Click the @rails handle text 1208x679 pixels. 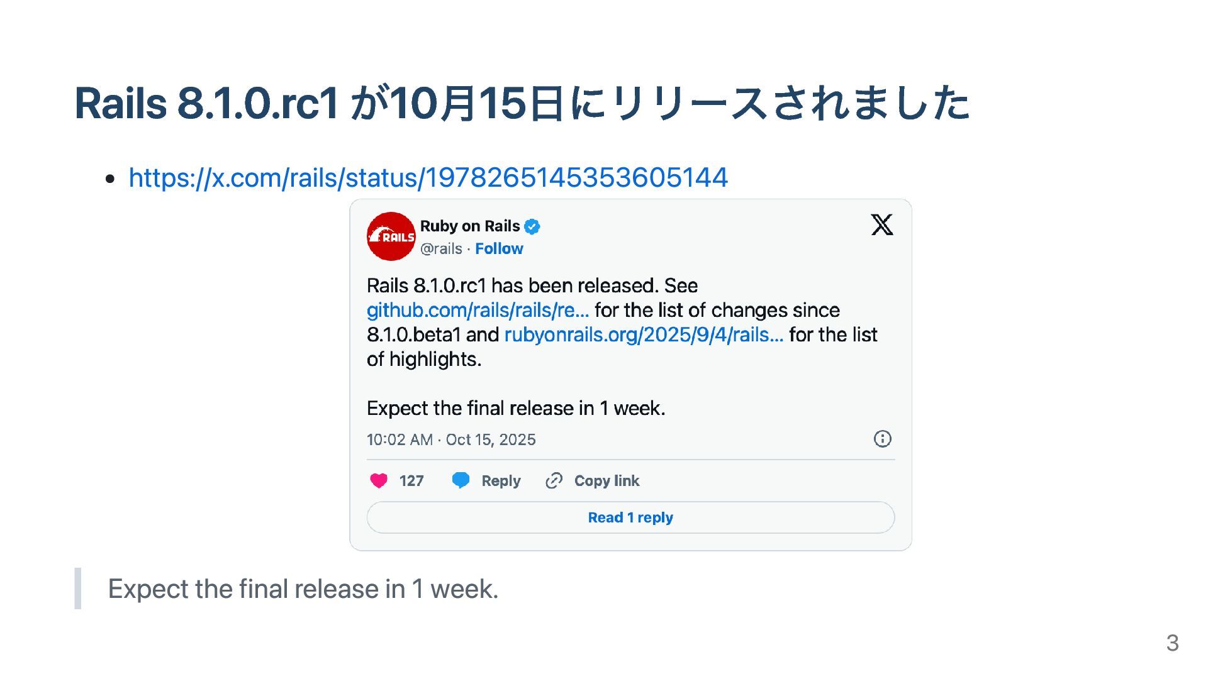click(441, 249)
